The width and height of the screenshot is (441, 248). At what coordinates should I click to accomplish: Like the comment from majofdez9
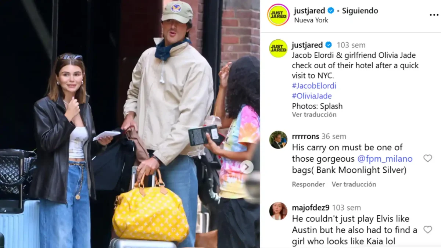[x=427, y=230]
